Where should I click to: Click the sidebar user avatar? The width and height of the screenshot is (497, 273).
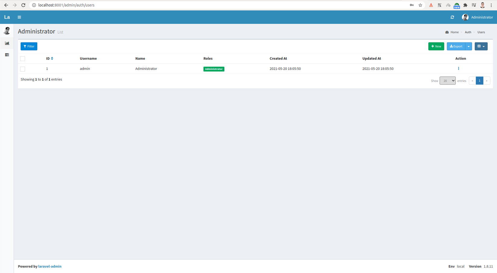[7, 31]
